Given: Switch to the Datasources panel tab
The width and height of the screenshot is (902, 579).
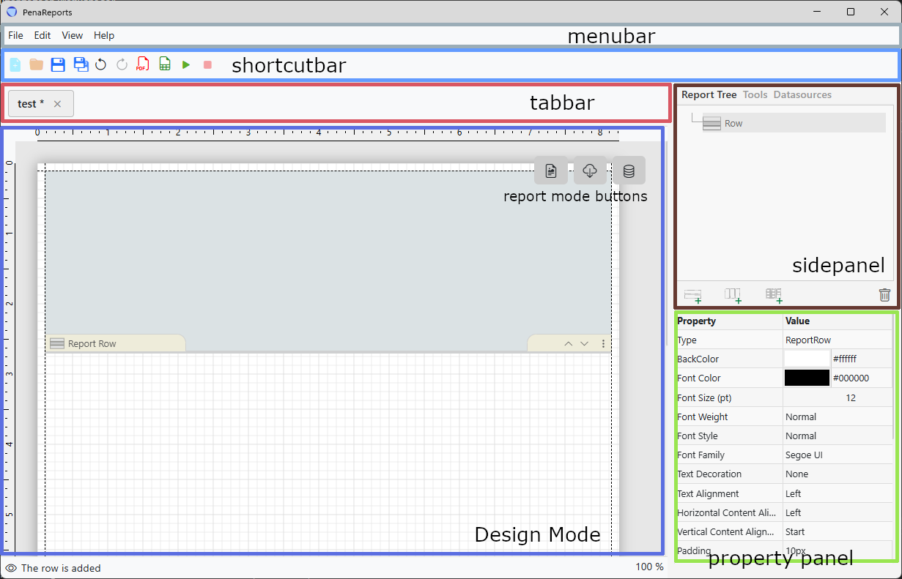Looking at the screenshot, I should coord(802,94).
